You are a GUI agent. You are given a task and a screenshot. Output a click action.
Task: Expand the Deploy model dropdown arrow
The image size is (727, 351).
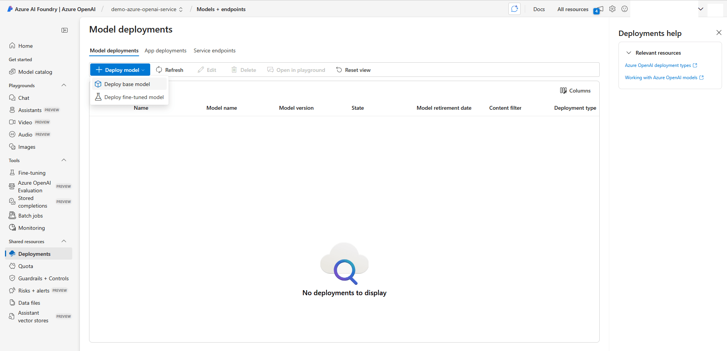coord(144,70)
